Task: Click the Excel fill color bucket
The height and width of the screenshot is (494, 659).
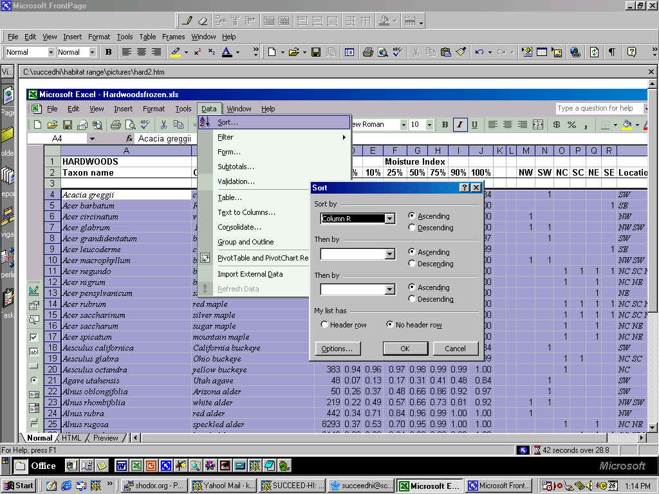Action: (x=627, y=125)
